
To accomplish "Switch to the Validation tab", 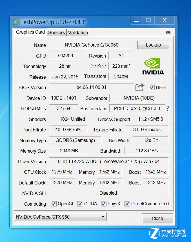I will [78, 32].
